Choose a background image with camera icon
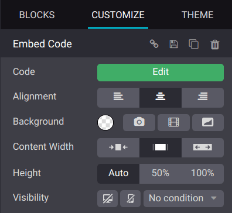 139,122
